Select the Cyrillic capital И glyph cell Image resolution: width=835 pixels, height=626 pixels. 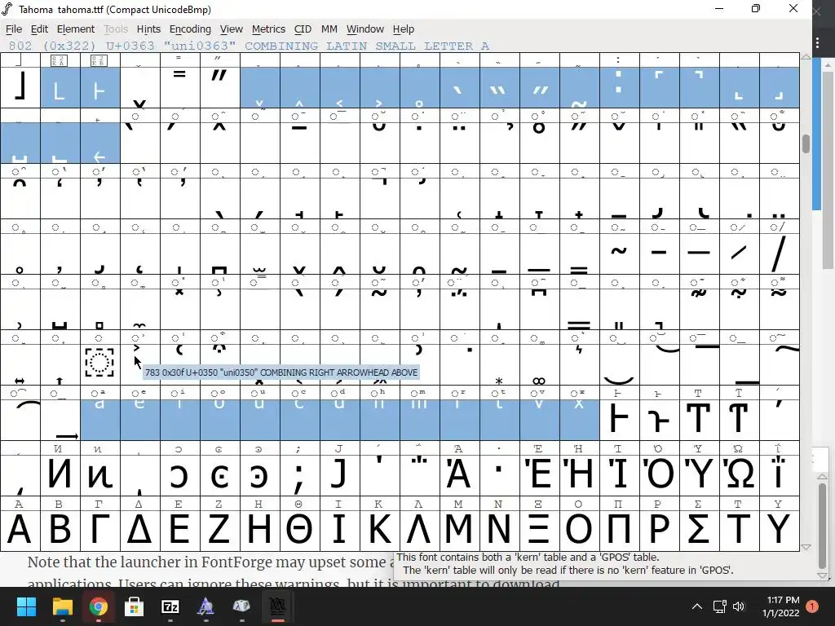(x=60, y=474)
